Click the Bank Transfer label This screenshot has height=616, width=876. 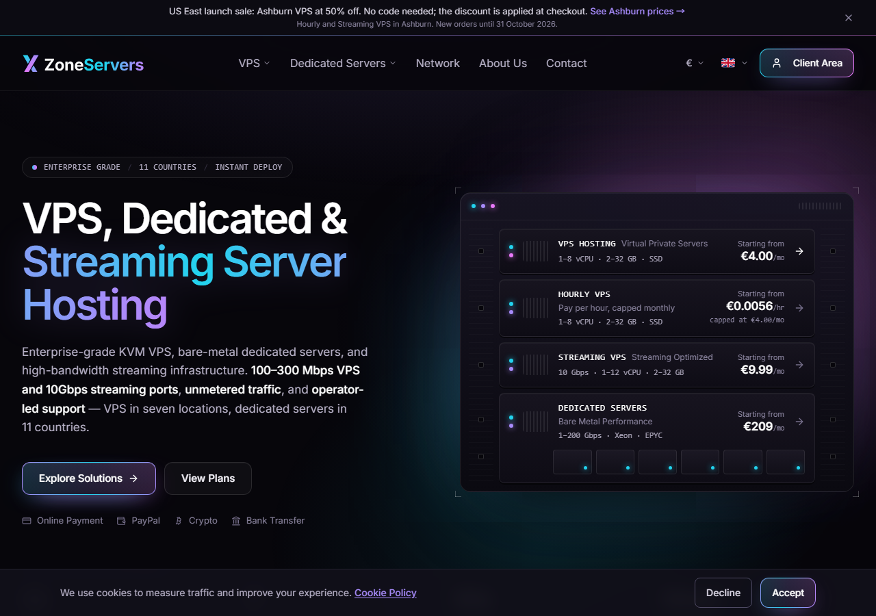(x=275, y=521)
